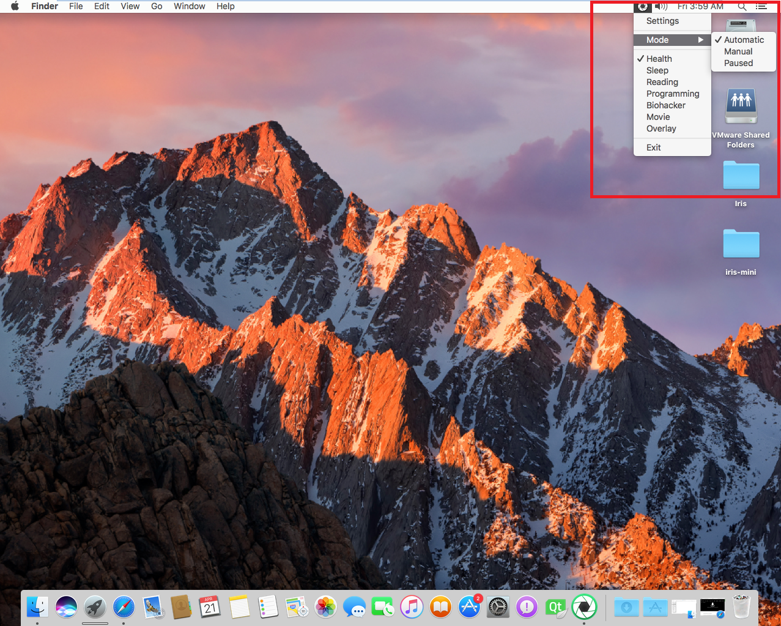Open System Preferences gear in Dock
Screen dimensions: 781x626
[498, 607]
